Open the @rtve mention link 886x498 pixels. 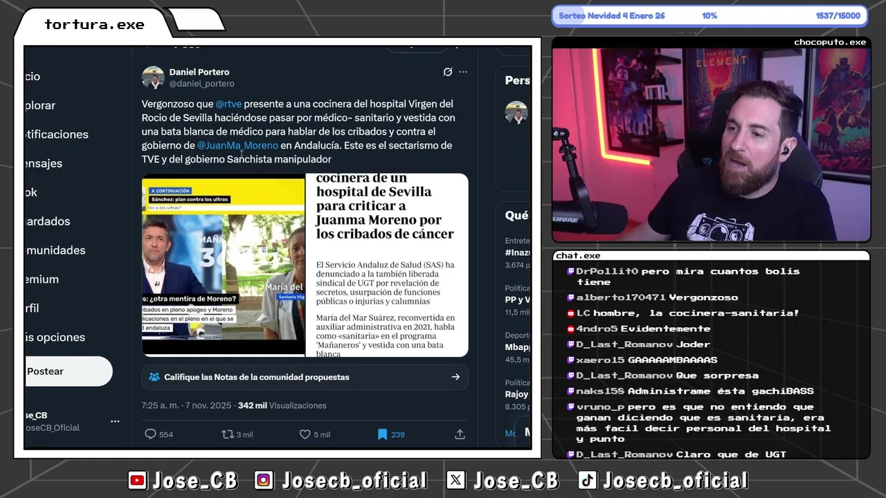(228, 104)
